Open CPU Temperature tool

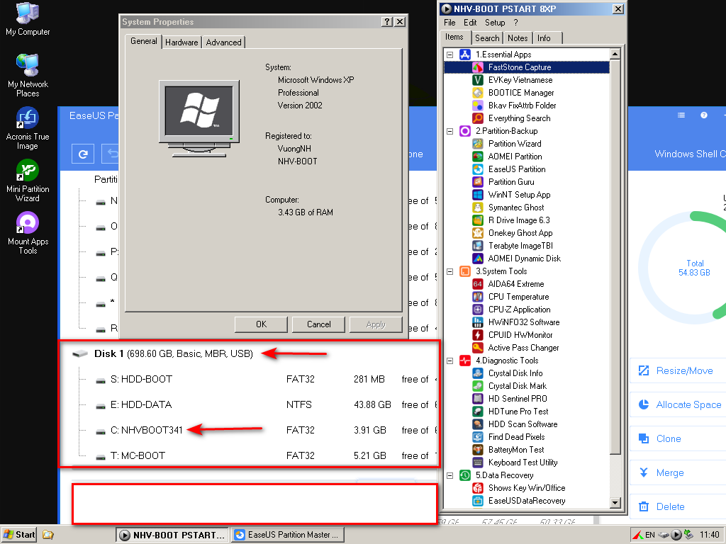pos(518,297)
